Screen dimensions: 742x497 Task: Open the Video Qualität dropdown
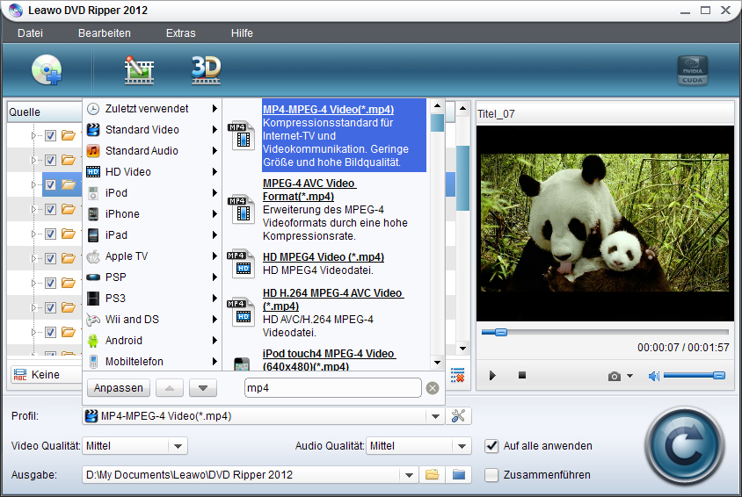coord(178,446)
